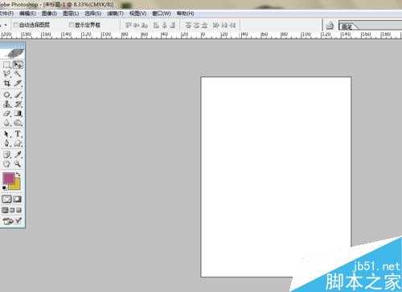Screen dimensions: 402x292
Task: Select the Type (T) tool
Action: (x=18, y=134)
